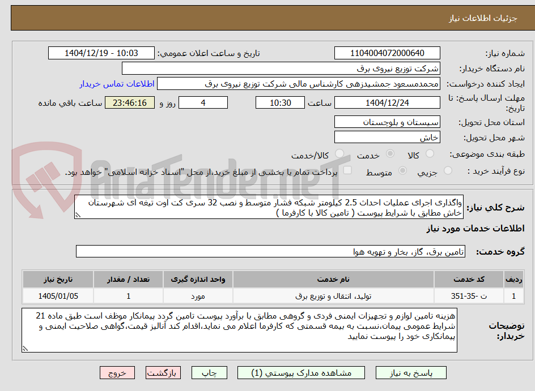Click the واحد اندازه گیری column header
This screenshot has height=391, width=535.
[198, 280]
